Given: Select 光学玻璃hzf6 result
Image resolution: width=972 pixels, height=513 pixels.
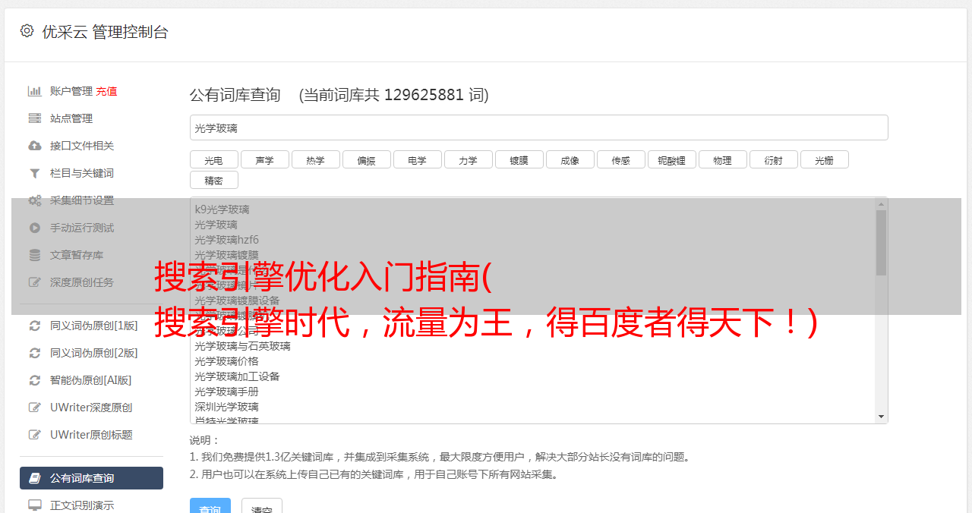Looking at the screenshot, I should [226, 240].
